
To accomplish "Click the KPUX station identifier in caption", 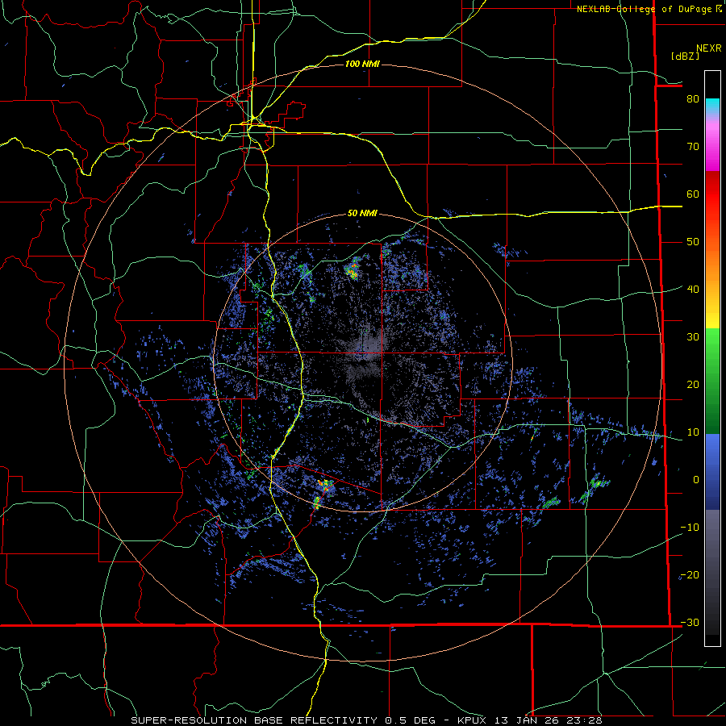I will pyautogui.click(x=471, y=720).
